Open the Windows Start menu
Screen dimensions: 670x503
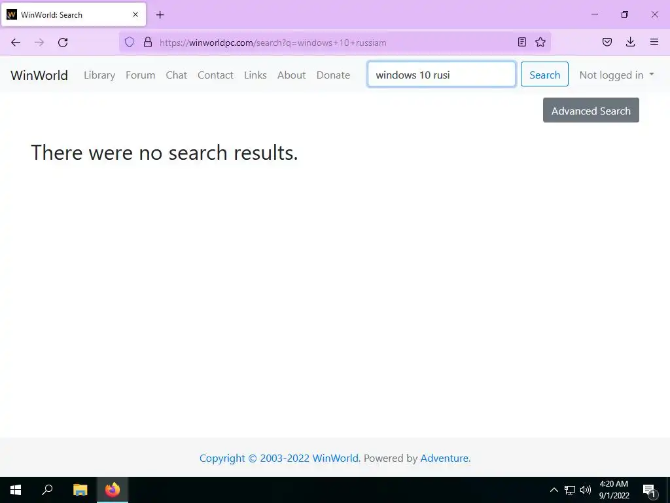pos(16,490)
